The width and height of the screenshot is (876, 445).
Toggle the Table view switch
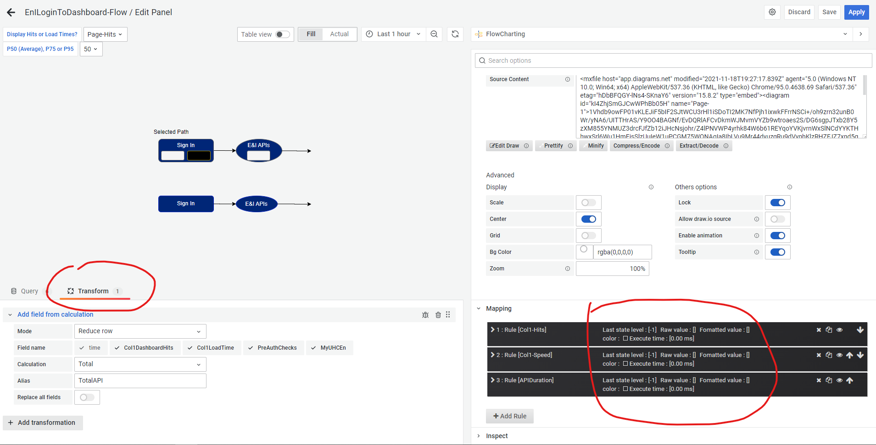tap(284, 34)
